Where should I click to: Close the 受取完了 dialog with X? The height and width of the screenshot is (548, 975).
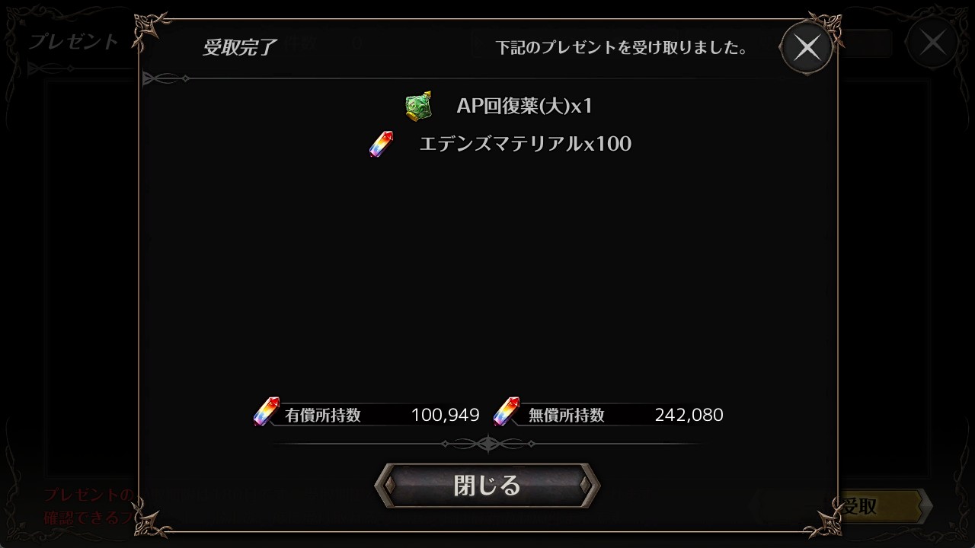click(807, 48)
